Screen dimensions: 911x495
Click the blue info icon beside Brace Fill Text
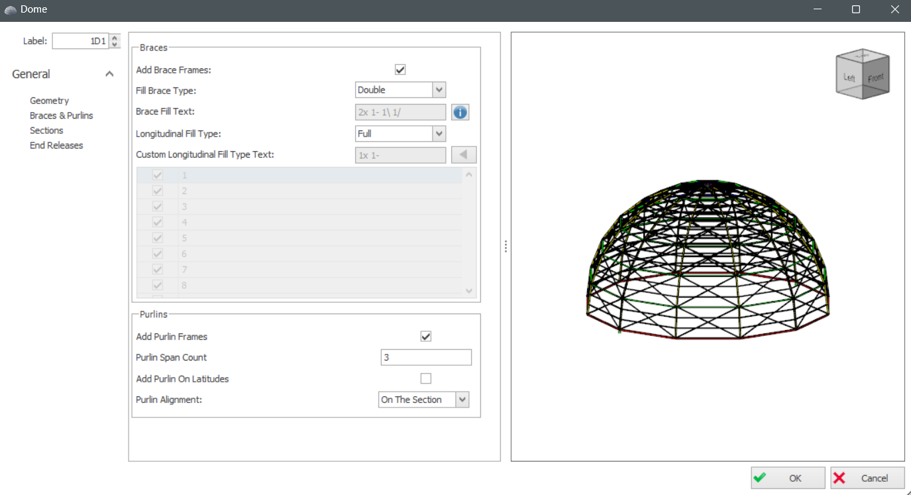point(460,113)
